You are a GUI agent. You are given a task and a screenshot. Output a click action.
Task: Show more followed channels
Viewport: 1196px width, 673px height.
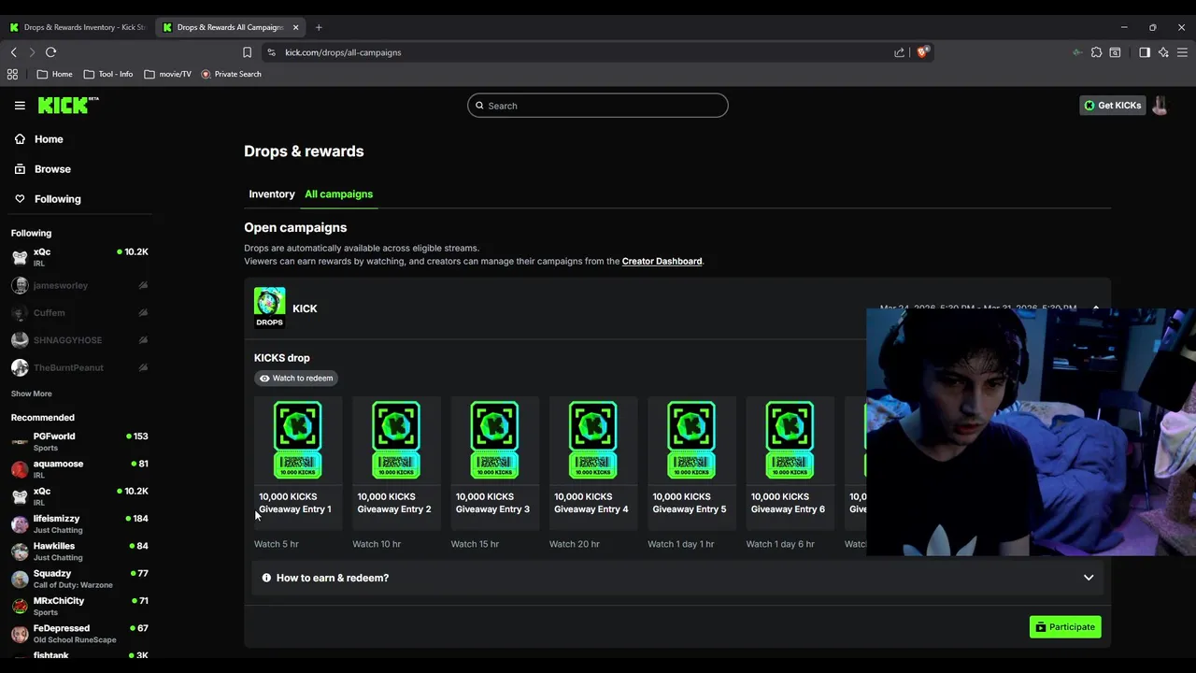click(31, 394)
